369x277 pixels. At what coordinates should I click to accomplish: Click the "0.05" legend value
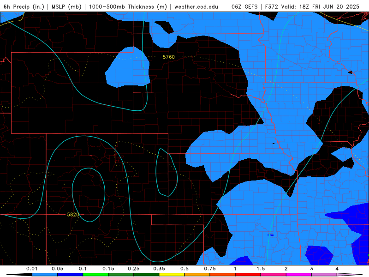point(57,269)
